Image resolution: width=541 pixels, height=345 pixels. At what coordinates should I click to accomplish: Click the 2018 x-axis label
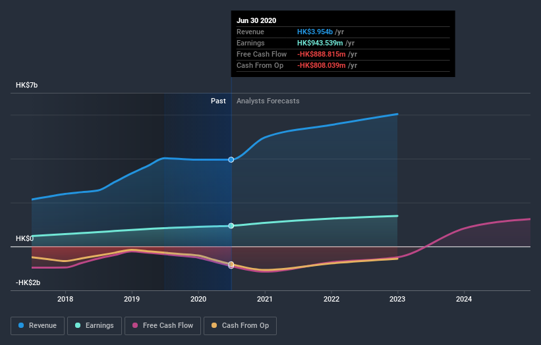pos(65,299)
